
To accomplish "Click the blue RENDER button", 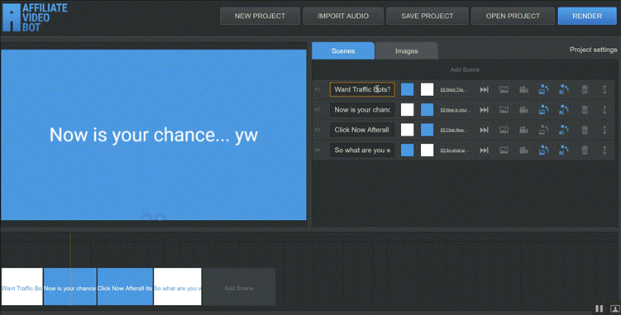I will [587, 16].
